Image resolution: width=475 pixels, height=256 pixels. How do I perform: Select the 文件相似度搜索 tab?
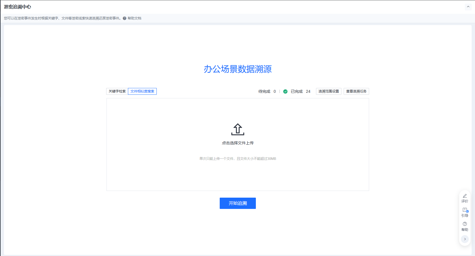point(142,91)
